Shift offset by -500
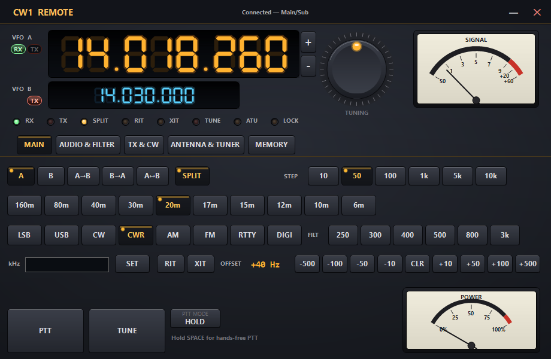551x359 pixels. [x=307, y=264]
